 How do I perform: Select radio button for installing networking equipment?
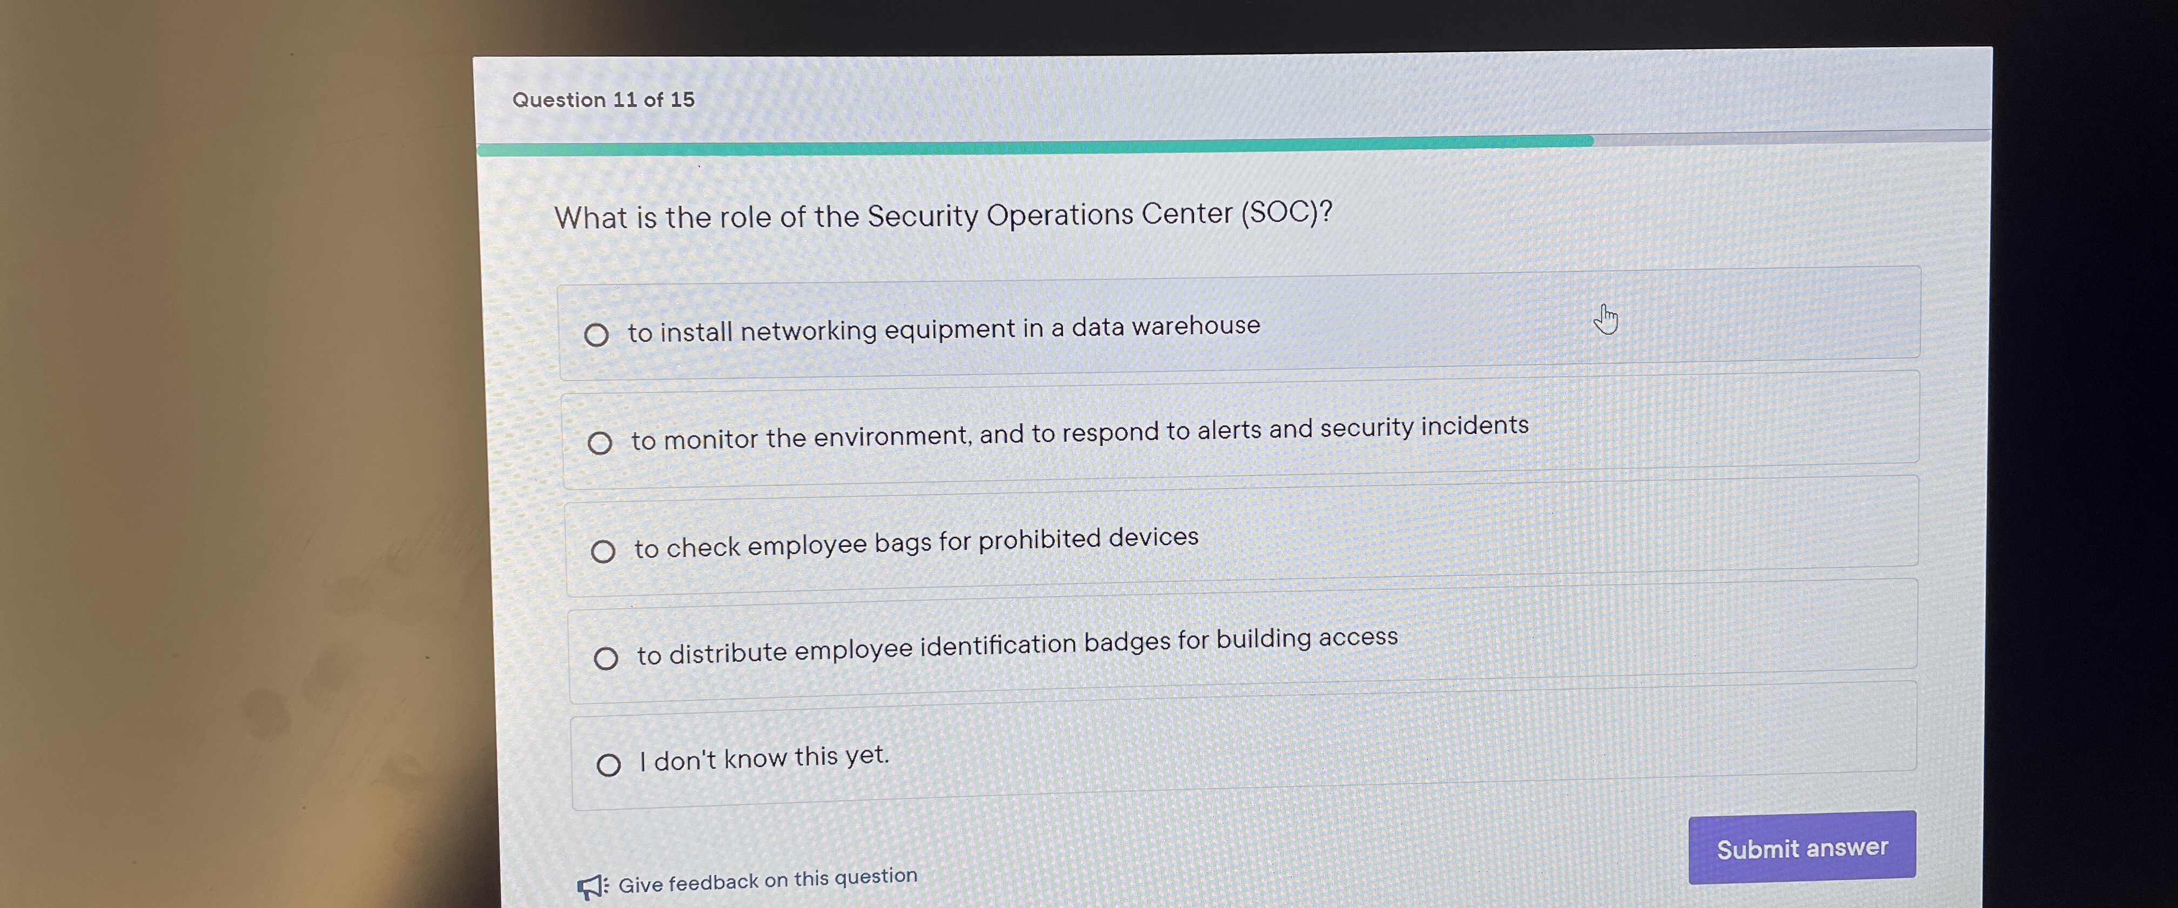click(596, 335)
